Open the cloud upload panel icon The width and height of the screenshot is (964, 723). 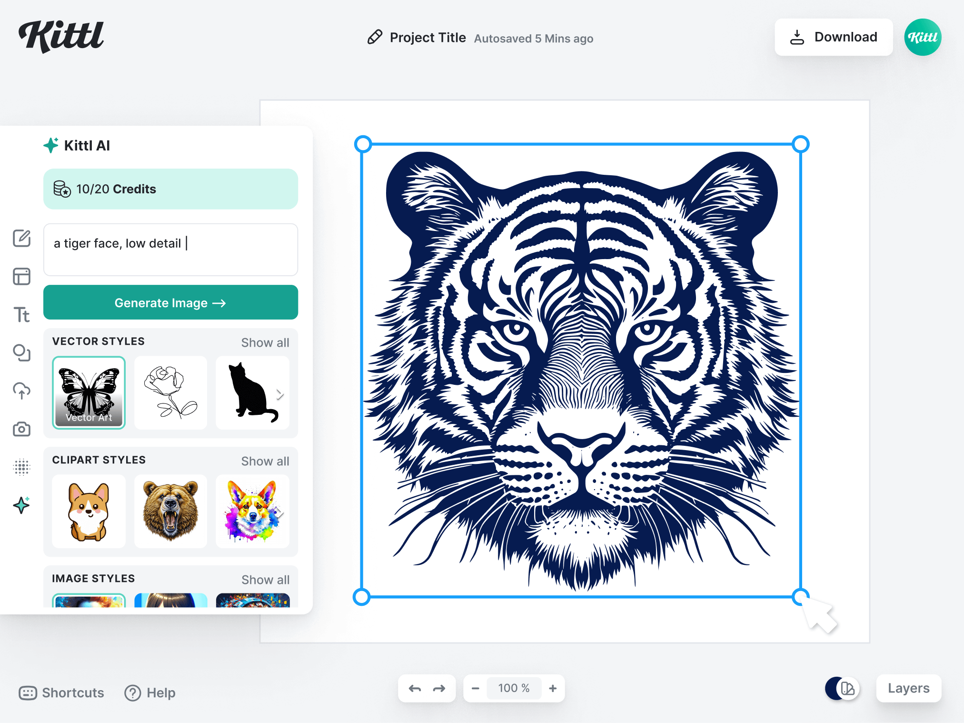(x=21, y=391)
